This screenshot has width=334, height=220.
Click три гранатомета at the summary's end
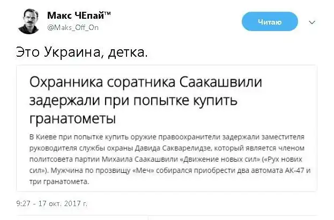[57, 182]
